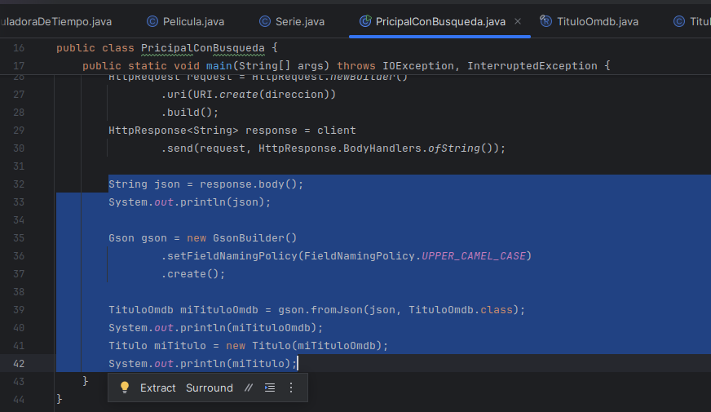Click the UPPER_CAMEL_CASE constant
Viewport: 711px width, 412px height.
pos(474,256)
